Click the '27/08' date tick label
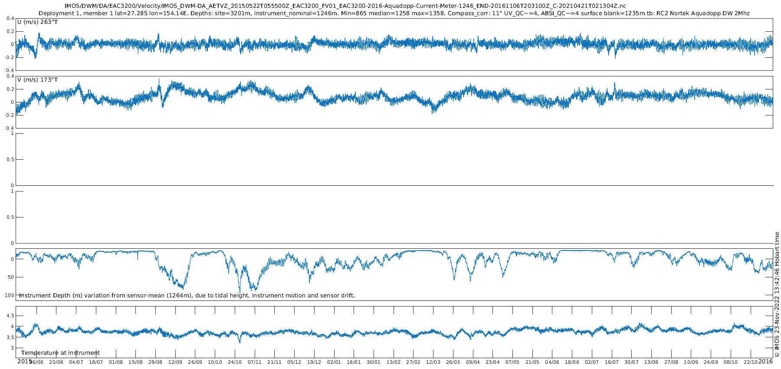Viewport: 781px width, 369px height. (671, 362)
